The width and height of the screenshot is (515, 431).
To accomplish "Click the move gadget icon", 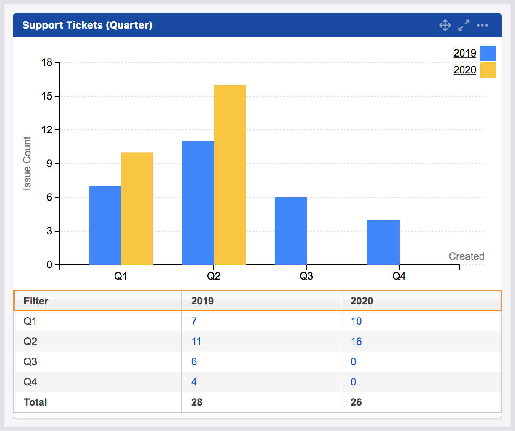I will (445, 25).
